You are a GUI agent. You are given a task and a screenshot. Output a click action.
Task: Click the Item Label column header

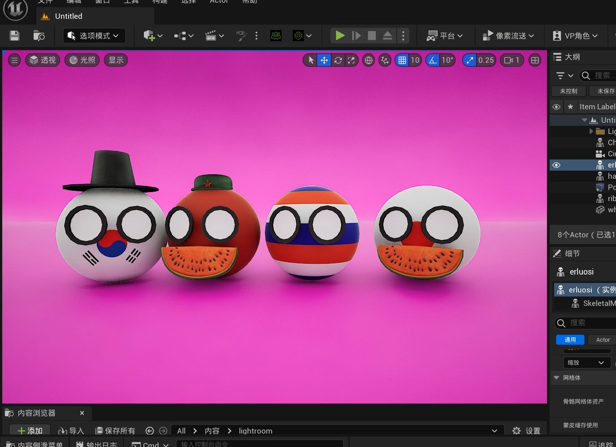pyautogui.click(x=597, y=107)
